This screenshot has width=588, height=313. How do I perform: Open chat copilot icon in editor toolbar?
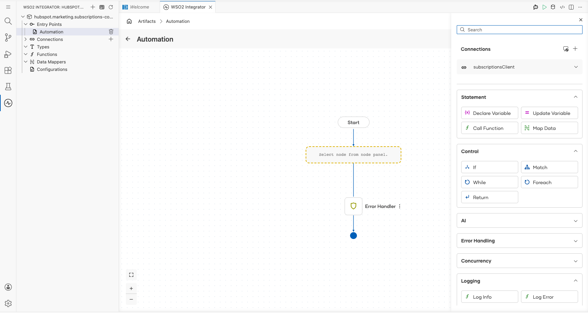(536, 7)
